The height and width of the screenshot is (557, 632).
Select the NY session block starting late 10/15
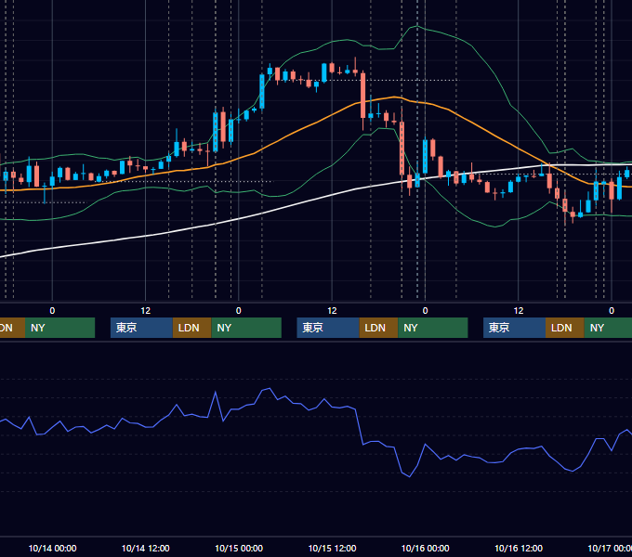[x=433, y=328]
